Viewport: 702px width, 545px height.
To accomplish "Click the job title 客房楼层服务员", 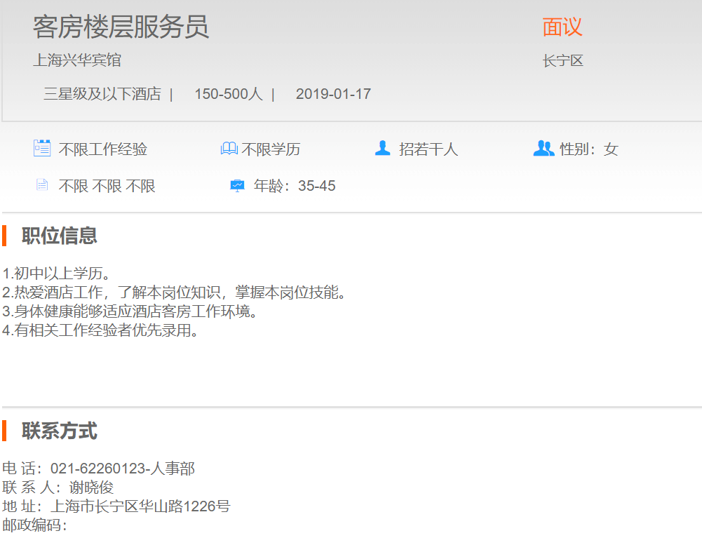I will [121, 27].
